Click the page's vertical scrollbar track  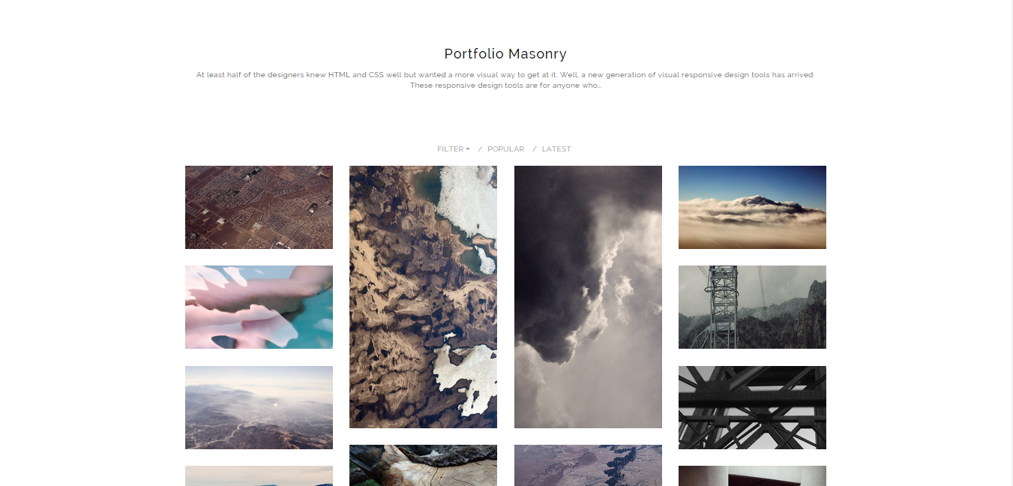[x=1009, y=243]
